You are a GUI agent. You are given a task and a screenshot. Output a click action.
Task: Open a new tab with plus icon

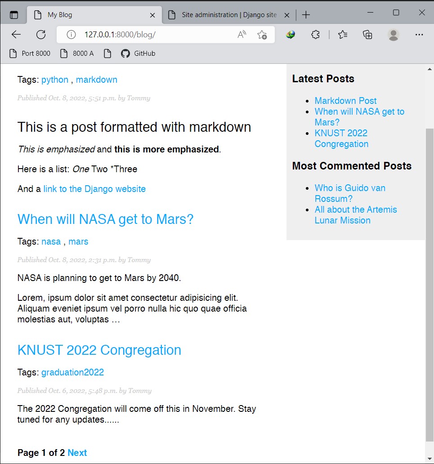click(306, 15)
